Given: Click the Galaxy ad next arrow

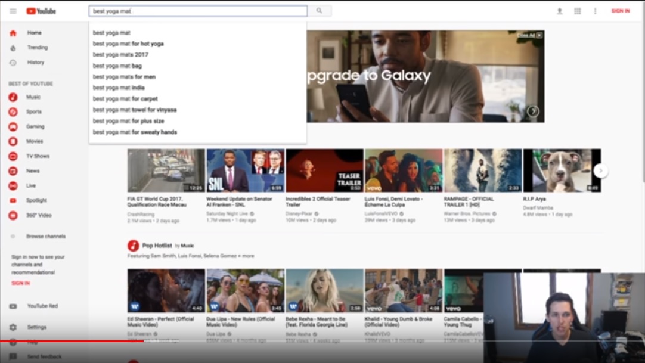Looking at the screenshot, I should click(533, 111).
